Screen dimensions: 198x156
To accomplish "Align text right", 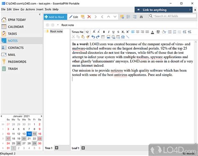I will (142, 32).
